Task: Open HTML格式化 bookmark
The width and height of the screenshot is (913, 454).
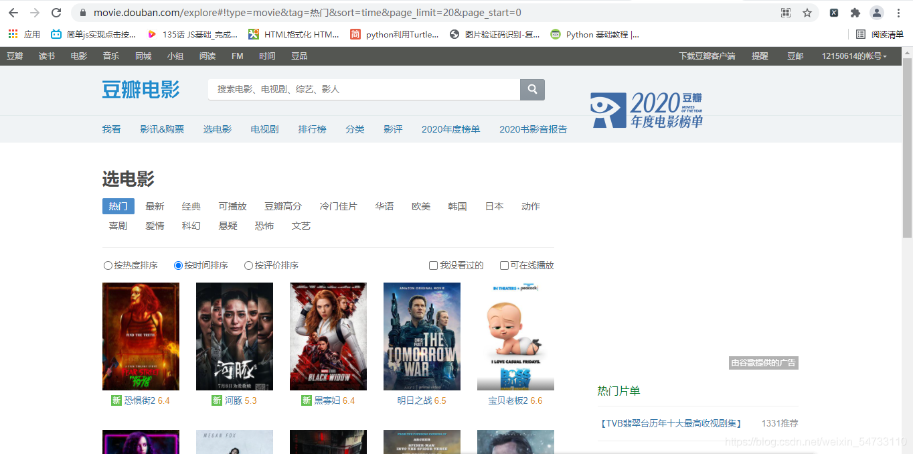Action: click(294, 34)
